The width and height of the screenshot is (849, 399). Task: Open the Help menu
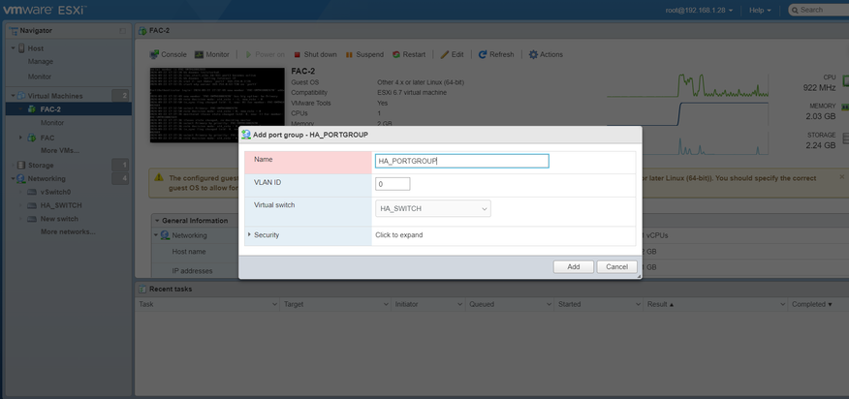(x=759, y=10)
